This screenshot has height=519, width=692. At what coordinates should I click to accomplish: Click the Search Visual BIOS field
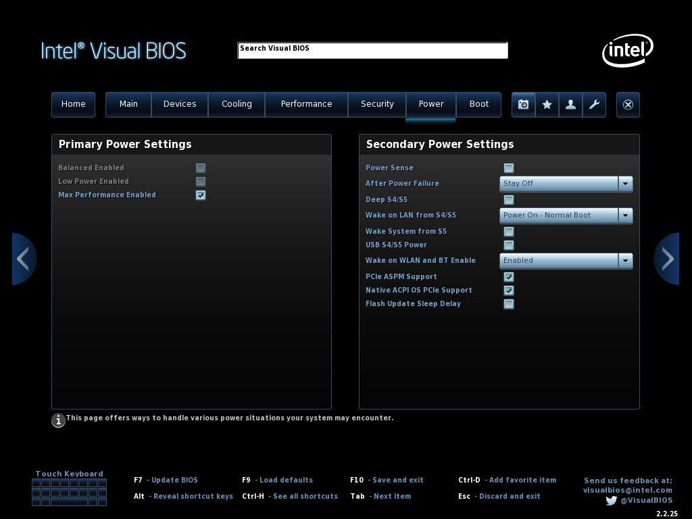(x=372, y=51)
